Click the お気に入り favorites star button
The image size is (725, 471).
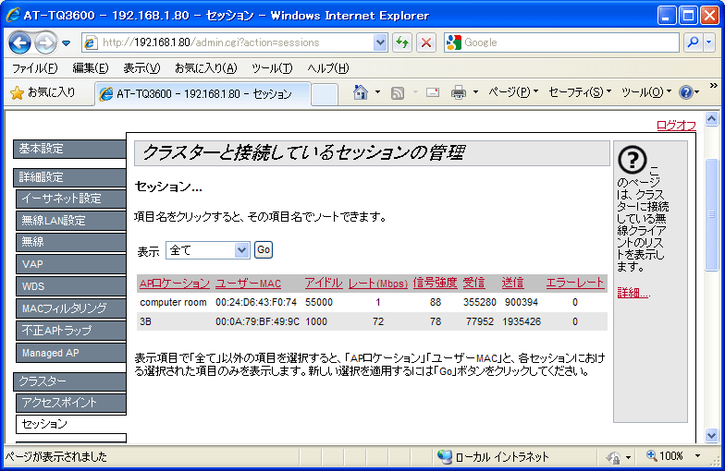click(43, 92)
